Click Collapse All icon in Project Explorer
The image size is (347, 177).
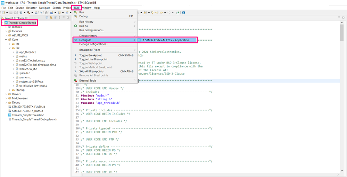click(48, 18)
